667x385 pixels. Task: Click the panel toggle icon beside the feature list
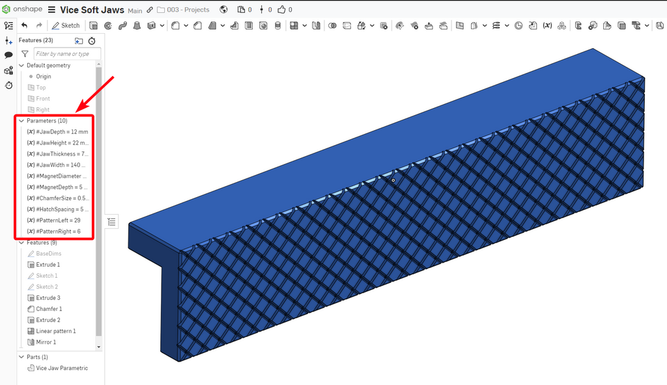point(111,222)
